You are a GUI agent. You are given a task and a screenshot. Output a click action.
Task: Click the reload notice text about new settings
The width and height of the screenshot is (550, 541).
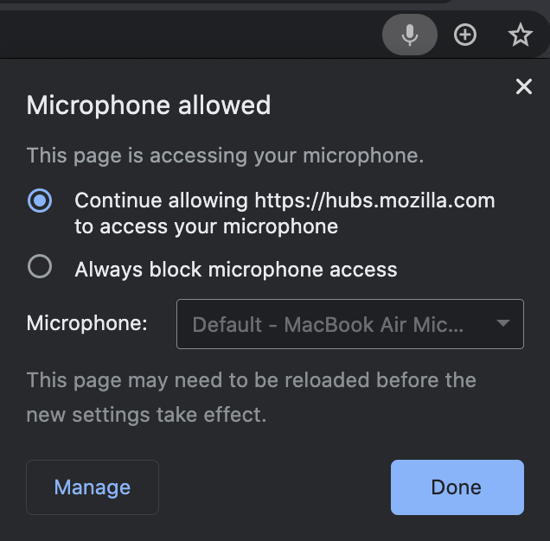click(251, 398)
